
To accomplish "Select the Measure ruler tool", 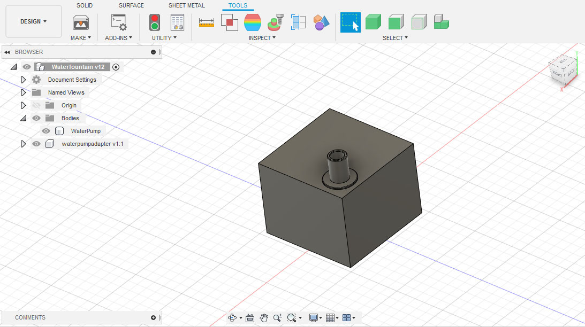I will point(206,23).
